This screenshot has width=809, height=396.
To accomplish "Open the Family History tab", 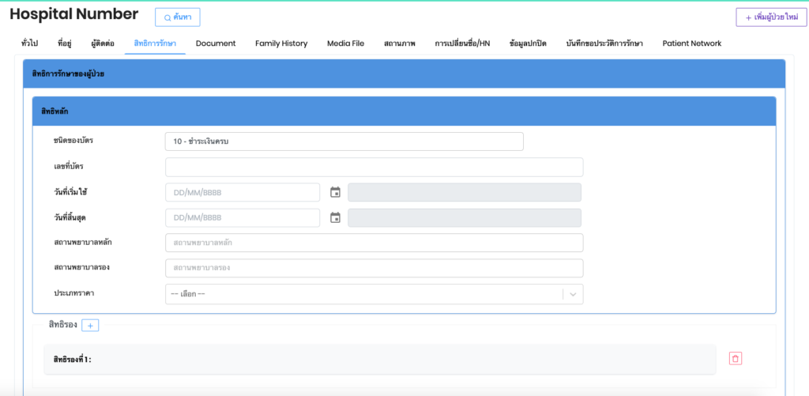I will coord(281,43).
